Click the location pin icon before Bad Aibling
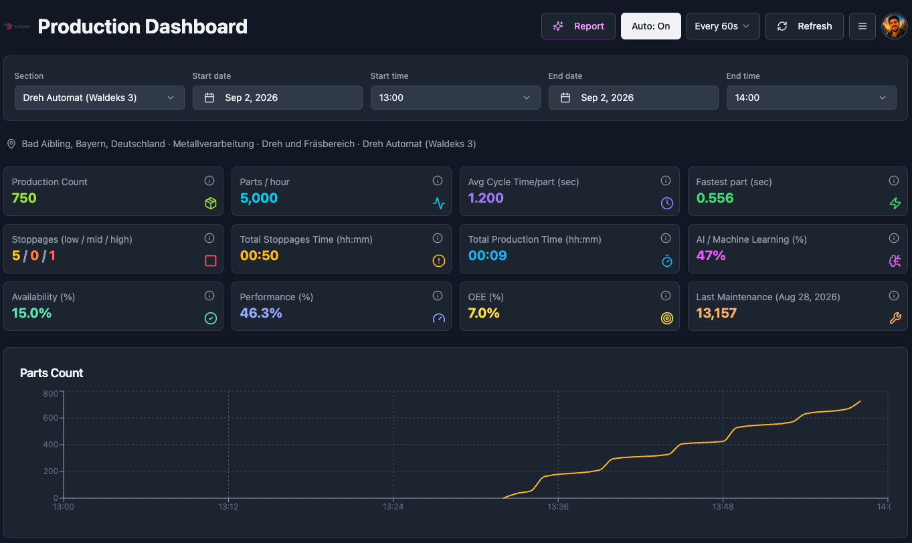This screenshot has width=912, height=543. pyautogui.click(x=11, y=144)
